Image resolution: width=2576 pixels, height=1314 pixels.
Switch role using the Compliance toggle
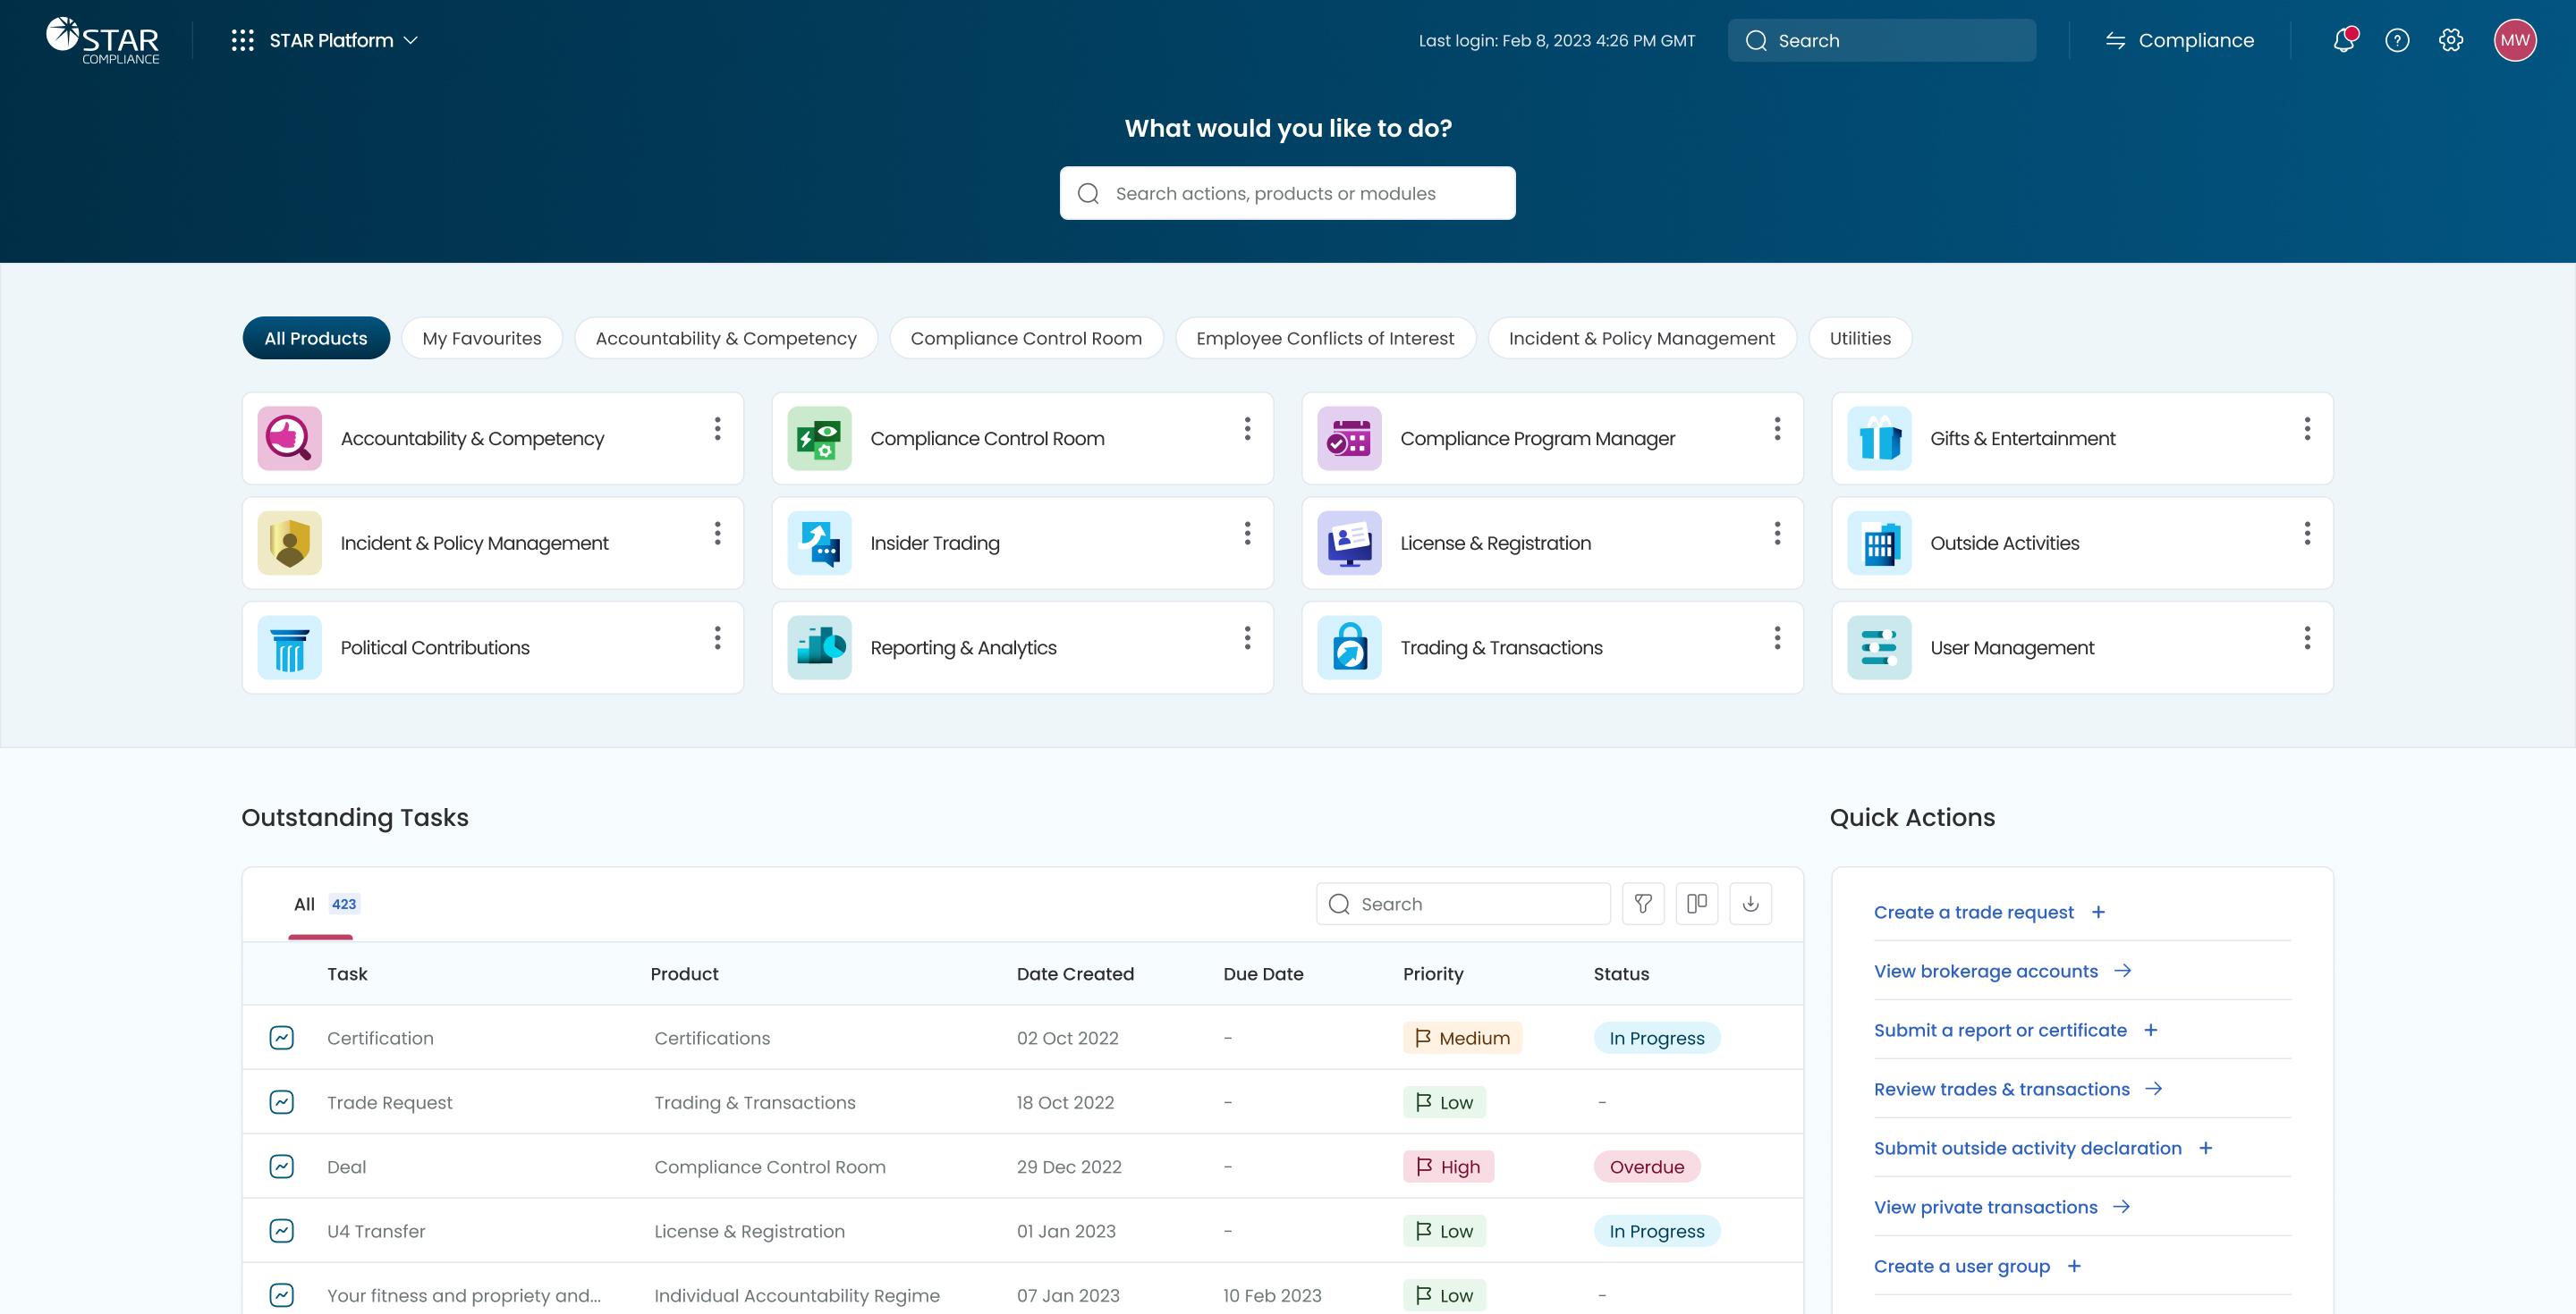pyautogui.click(x=2179, y=41)
